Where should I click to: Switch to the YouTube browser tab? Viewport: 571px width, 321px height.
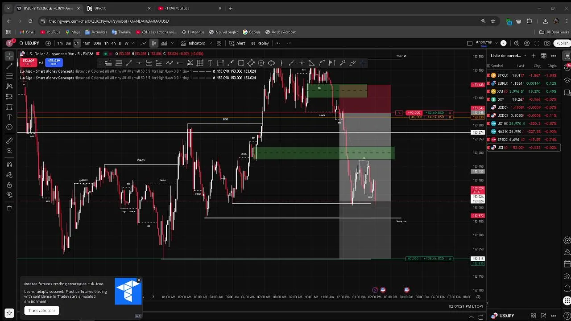pos(190,8)
